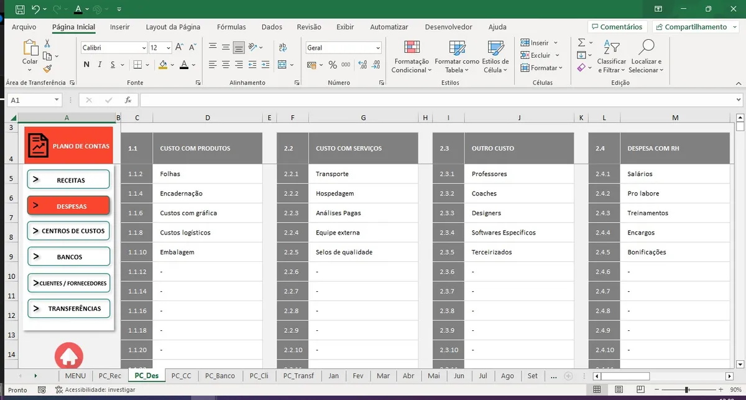Image resolution: width=746 pixels, height=400 pixels.
Task: Toggle italic formatting (I)
Action: (x=100, y=65)
